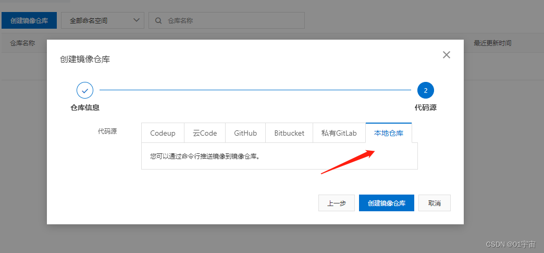Click the dialog title 创建镜像仓库

coord(85,59)
